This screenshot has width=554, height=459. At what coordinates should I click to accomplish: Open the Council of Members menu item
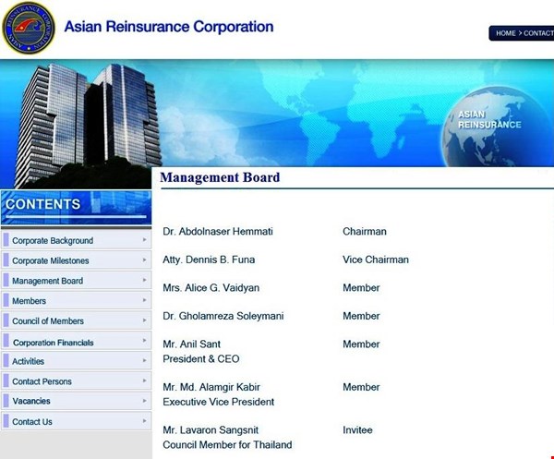(x=77, y=320)
